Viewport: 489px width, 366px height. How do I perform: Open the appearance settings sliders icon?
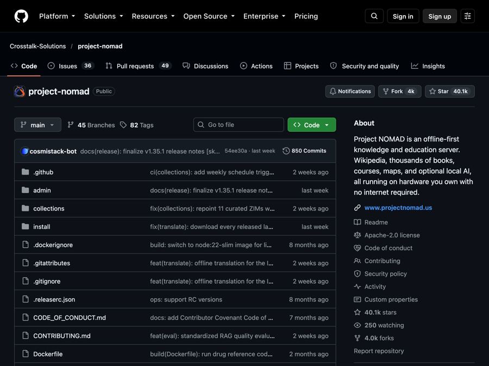tap(467, 16)
